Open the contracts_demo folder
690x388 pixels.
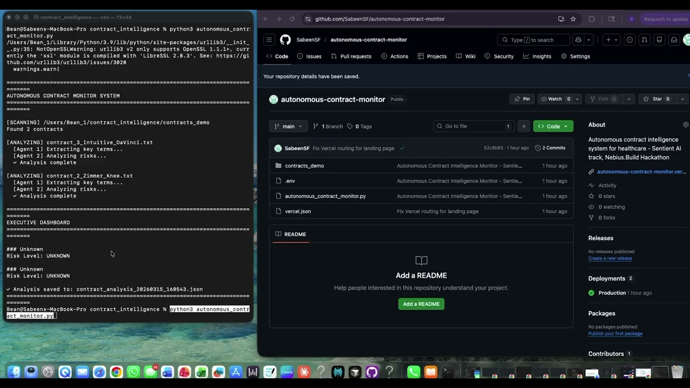click(305, 166)
